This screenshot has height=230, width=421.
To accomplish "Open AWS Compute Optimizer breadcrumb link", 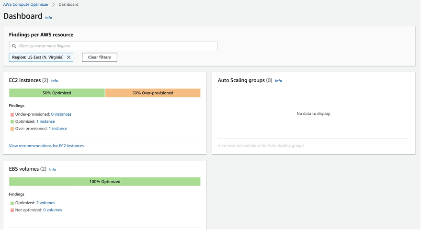I will [26, 4].
